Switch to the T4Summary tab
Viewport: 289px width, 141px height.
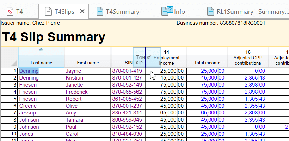coord(118,12)
